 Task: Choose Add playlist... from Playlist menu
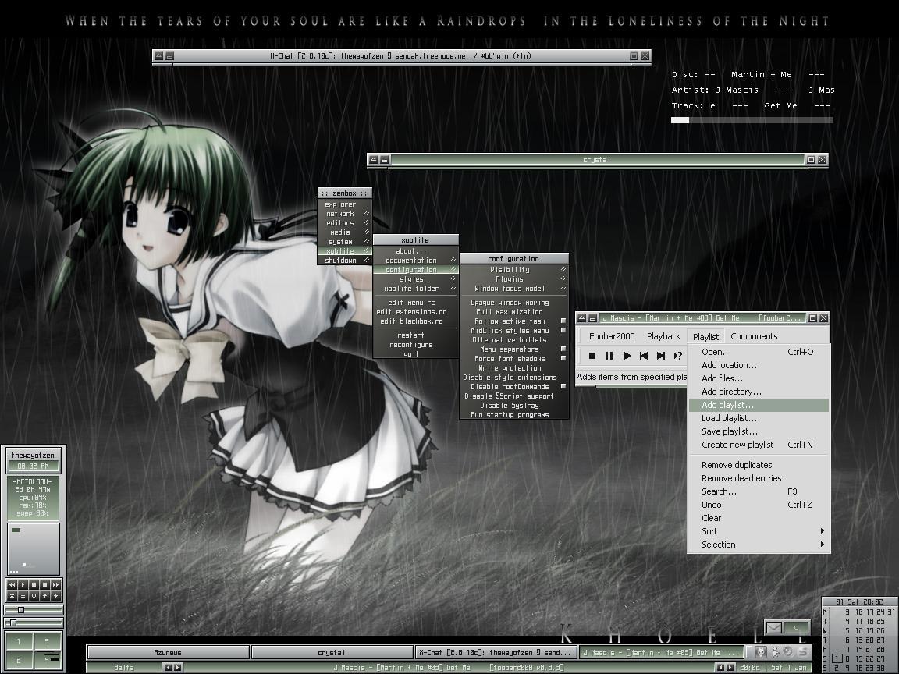coord(759,405)
